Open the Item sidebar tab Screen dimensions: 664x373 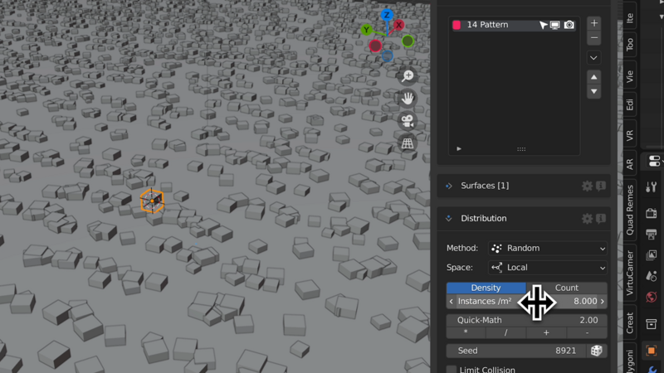630,17
